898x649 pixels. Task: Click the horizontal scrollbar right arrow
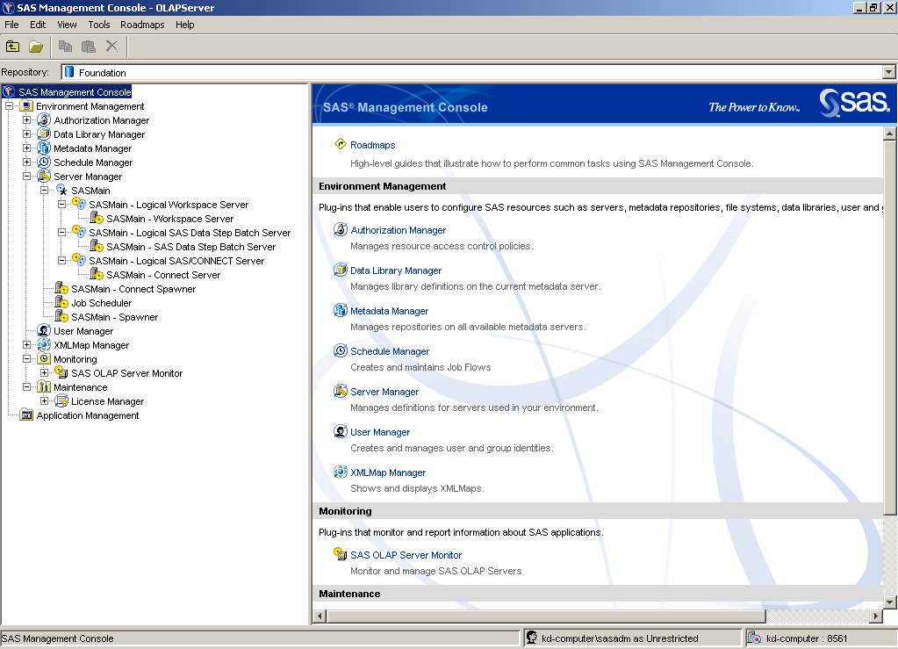click(875, 617)
